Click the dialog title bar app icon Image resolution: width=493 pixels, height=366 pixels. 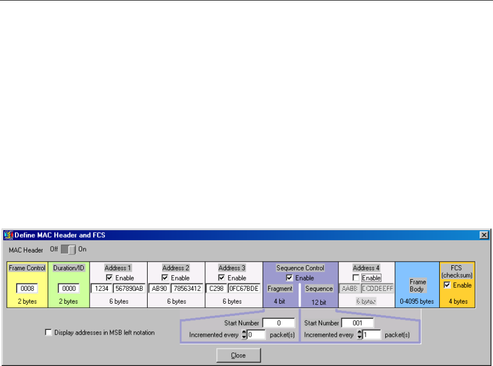[x=9, y=235]
